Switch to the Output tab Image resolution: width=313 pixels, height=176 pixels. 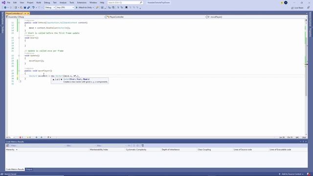pyautogui.click(x=29, y=170)
